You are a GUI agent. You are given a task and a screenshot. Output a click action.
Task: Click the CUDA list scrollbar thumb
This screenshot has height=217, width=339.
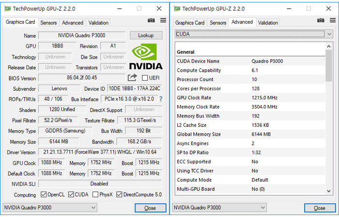329,66
